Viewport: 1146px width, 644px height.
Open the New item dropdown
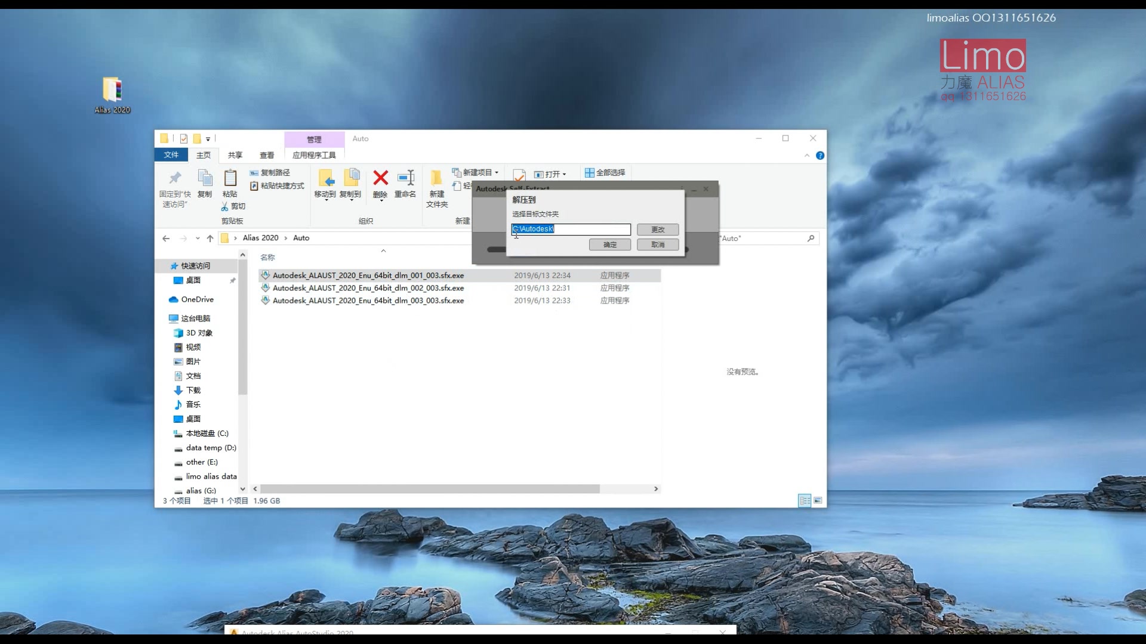(476, 172)
